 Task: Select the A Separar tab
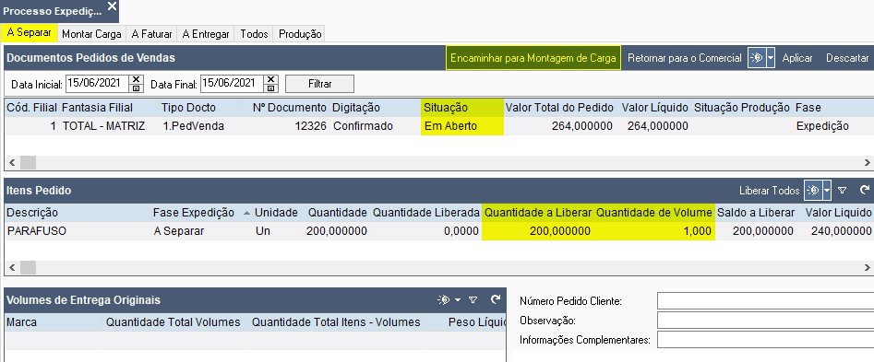point(29,33)
